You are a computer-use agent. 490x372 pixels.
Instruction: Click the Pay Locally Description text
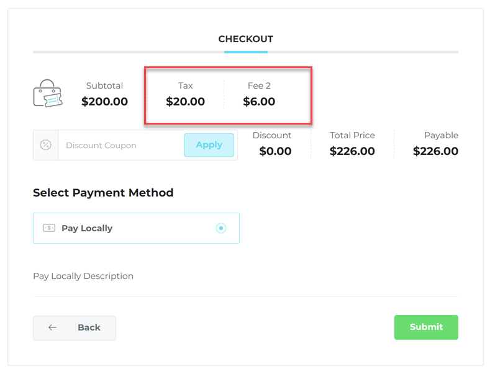pyautogui.click(x=83, y=276)
